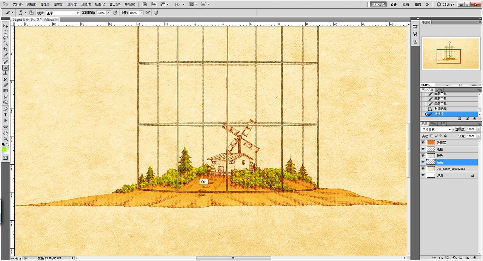Open the brush preset picker arrow
Screen dimensions: 483x261
click(x=26, y=13)
